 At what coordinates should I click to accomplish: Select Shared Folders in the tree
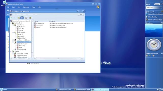tap(21, 33)
